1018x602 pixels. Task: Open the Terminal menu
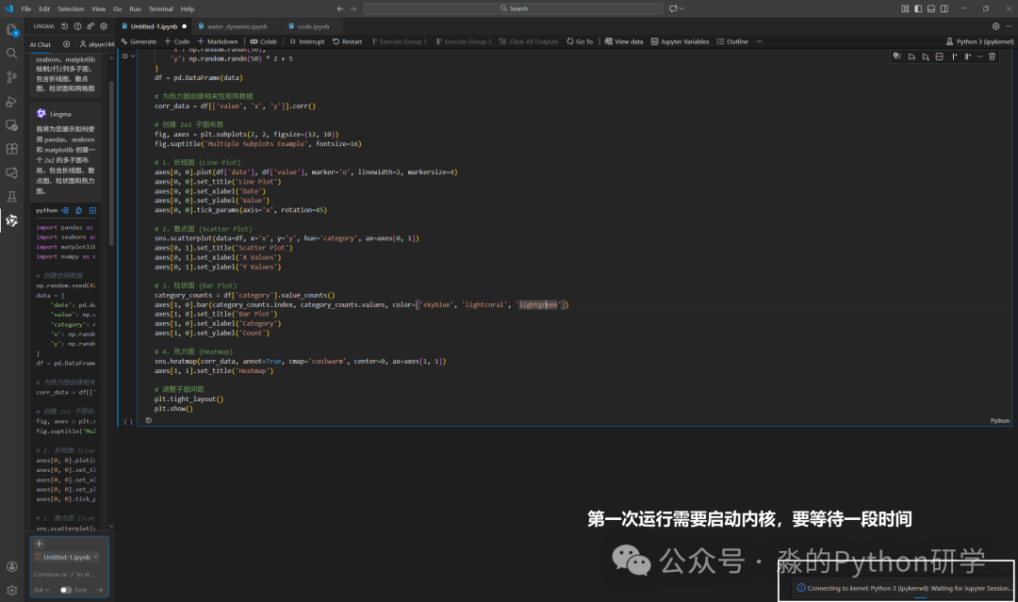[x=160, y=9]
